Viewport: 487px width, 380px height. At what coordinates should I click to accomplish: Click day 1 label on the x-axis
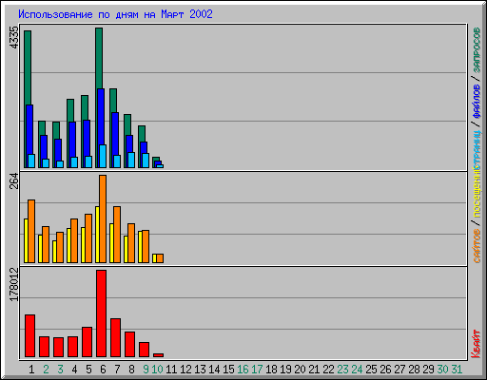coord(31,370)
